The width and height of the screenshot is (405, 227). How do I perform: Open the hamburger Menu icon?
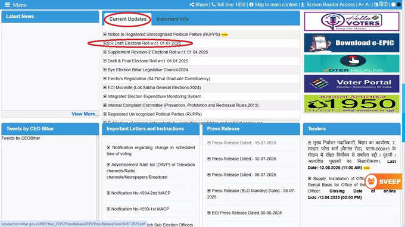point(7,5)
